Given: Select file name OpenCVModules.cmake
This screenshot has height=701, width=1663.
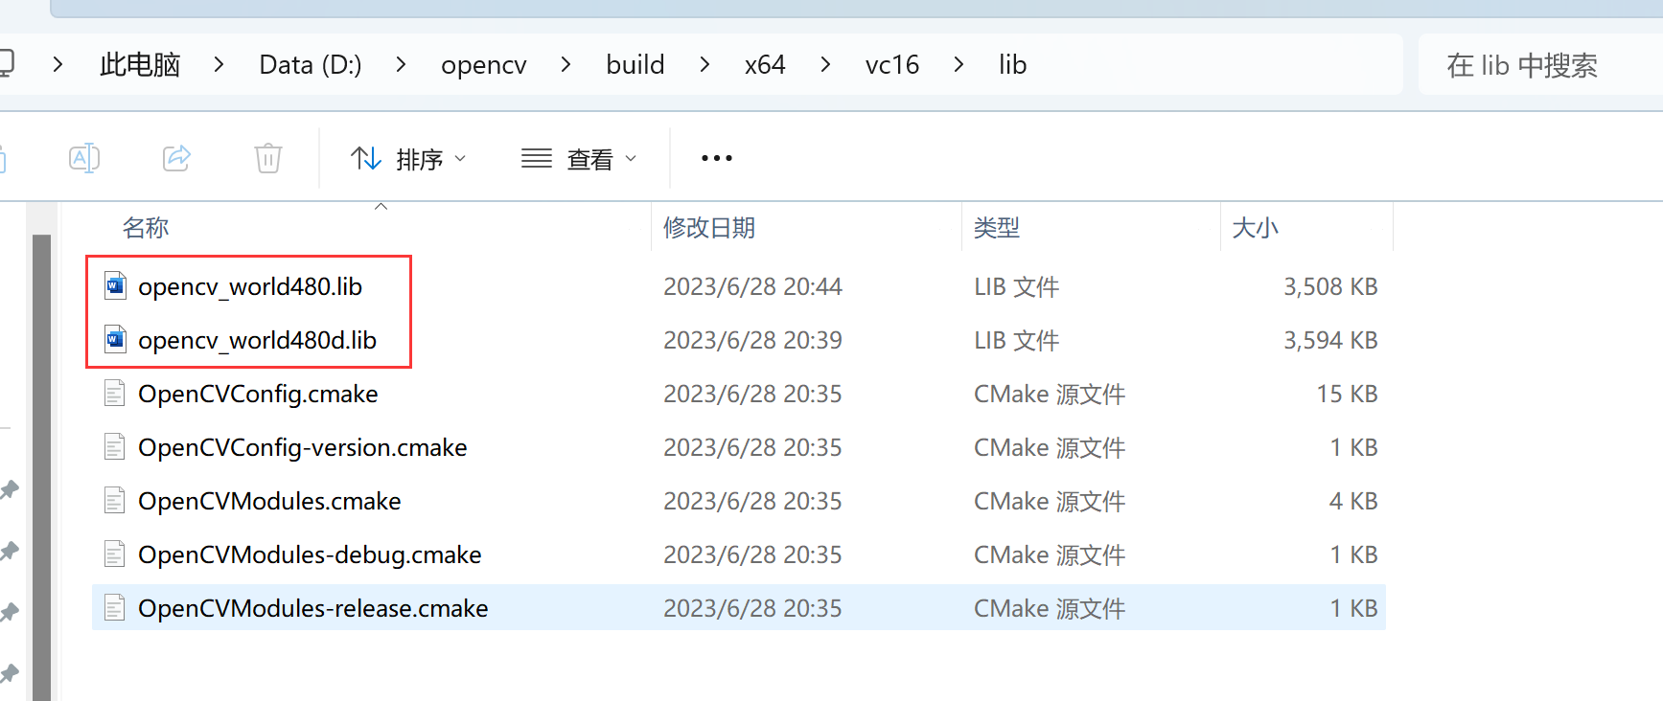Looking at the screenshot, I should (269, 501).
